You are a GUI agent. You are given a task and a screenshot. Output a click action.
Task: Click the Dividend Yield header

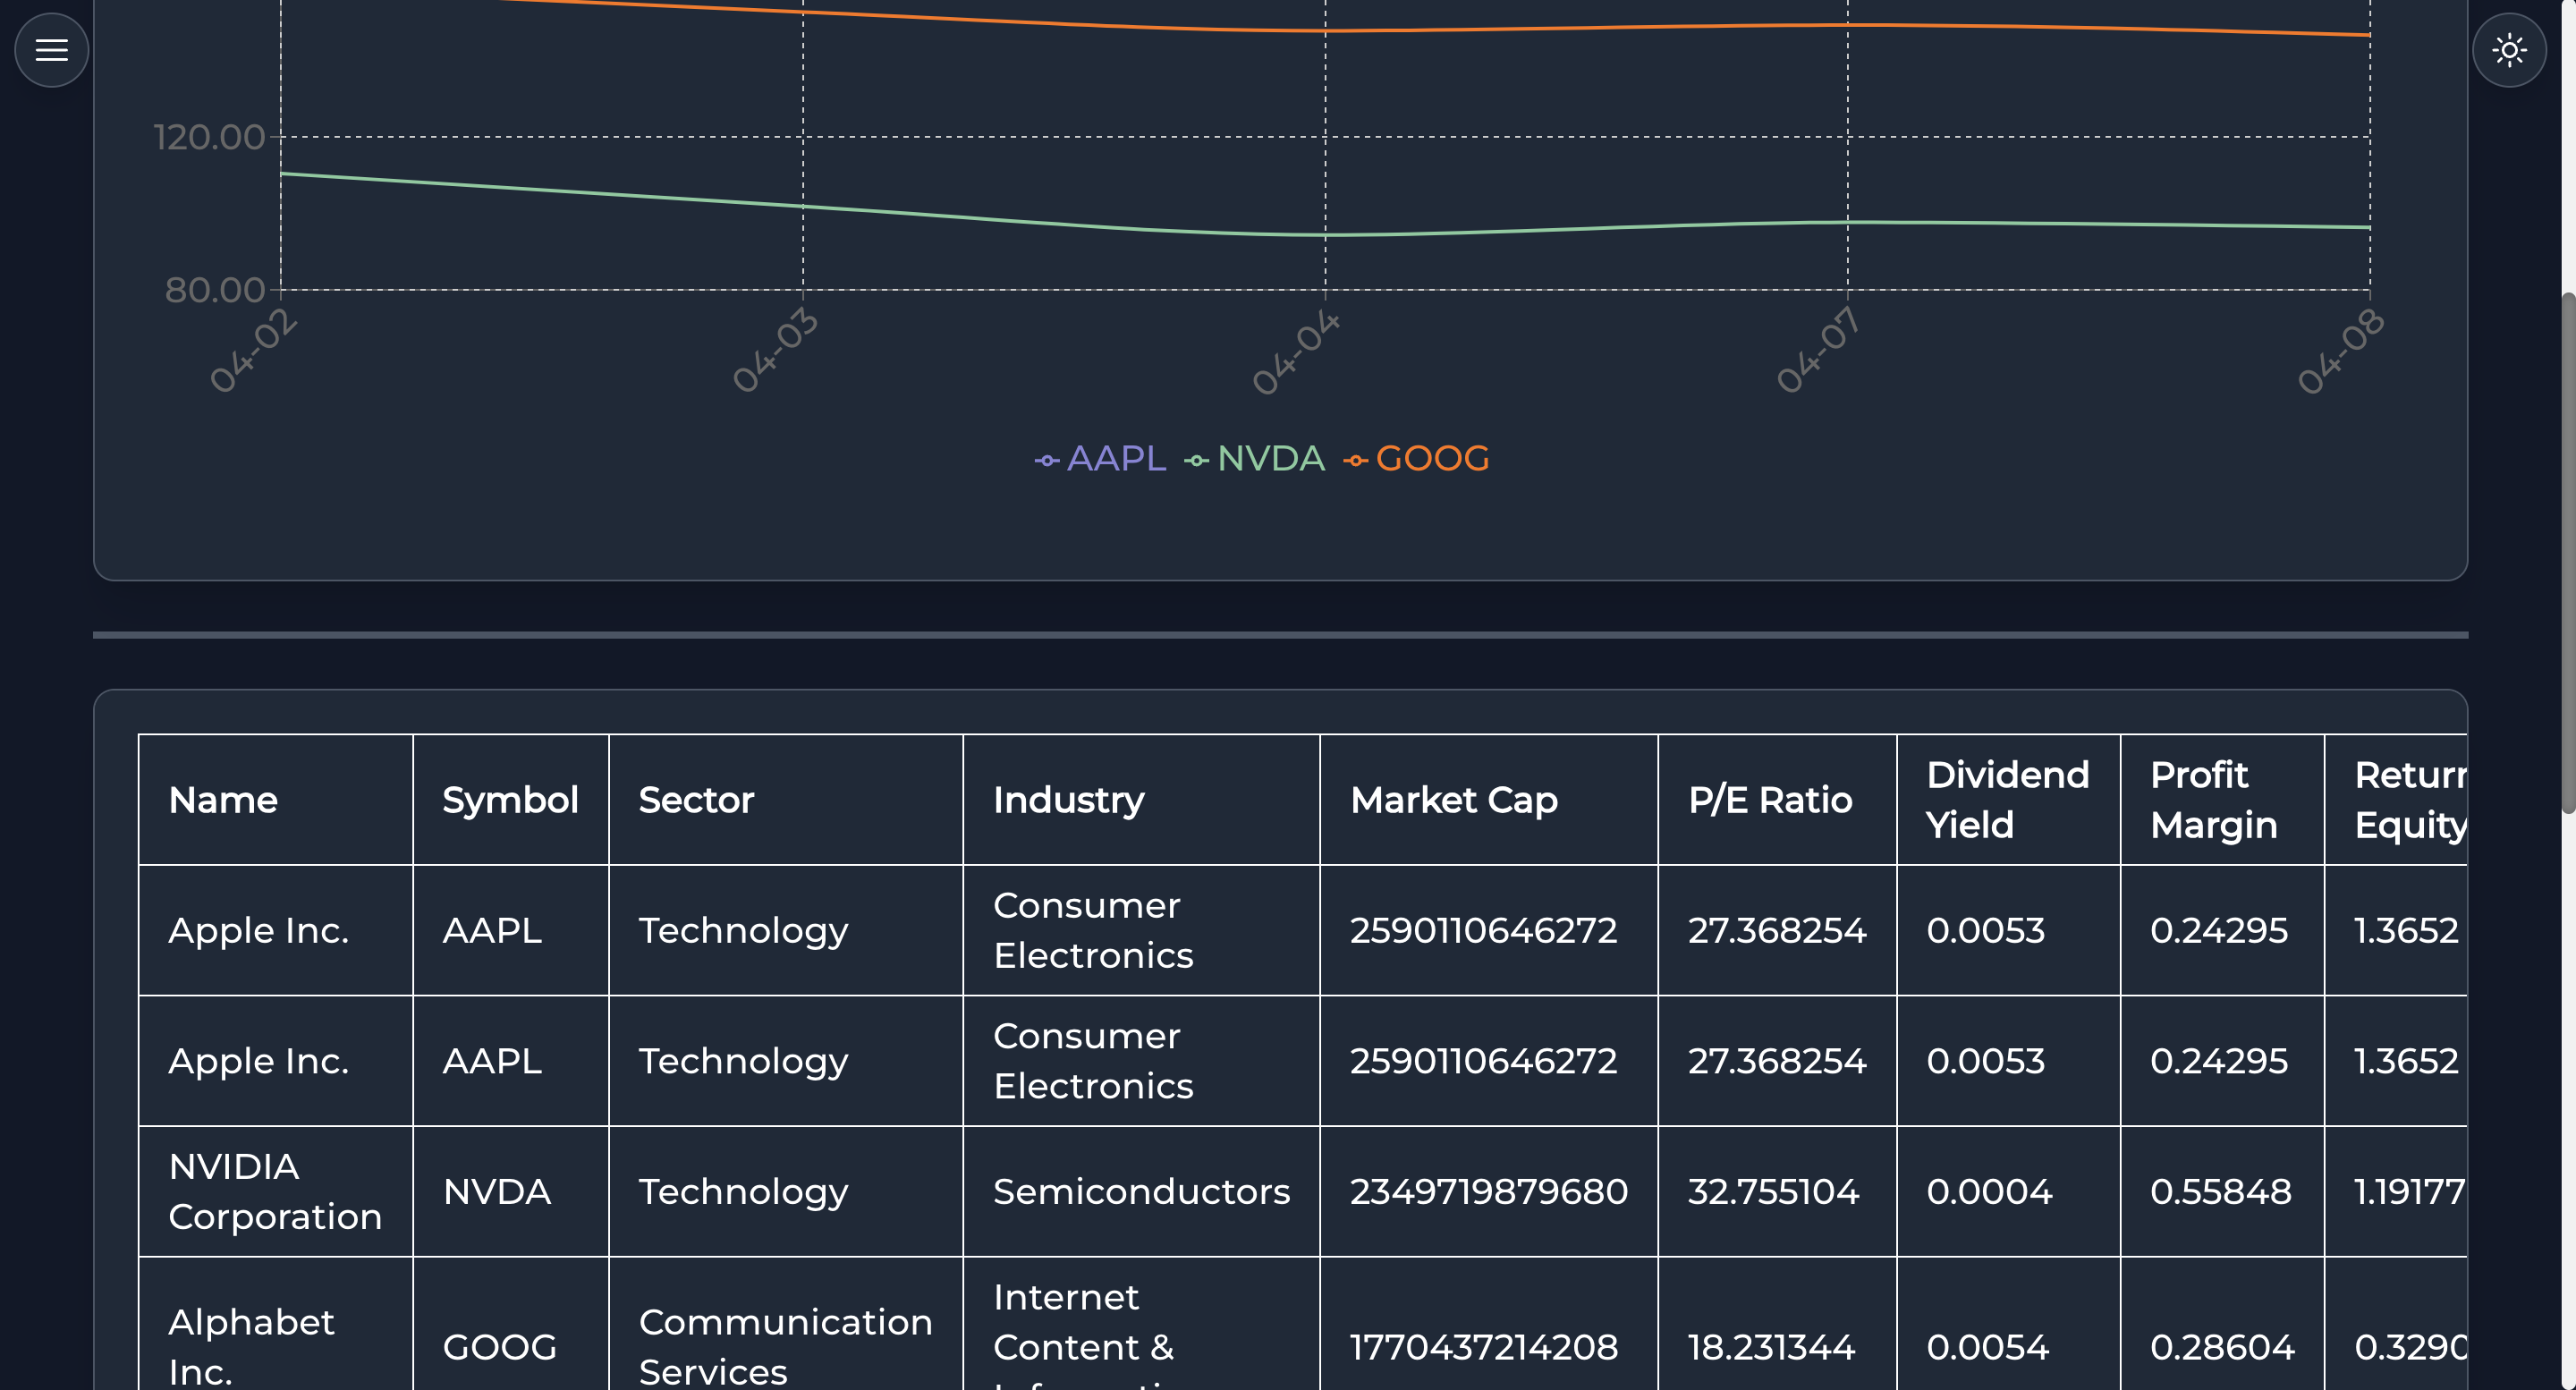(2006, 800)
